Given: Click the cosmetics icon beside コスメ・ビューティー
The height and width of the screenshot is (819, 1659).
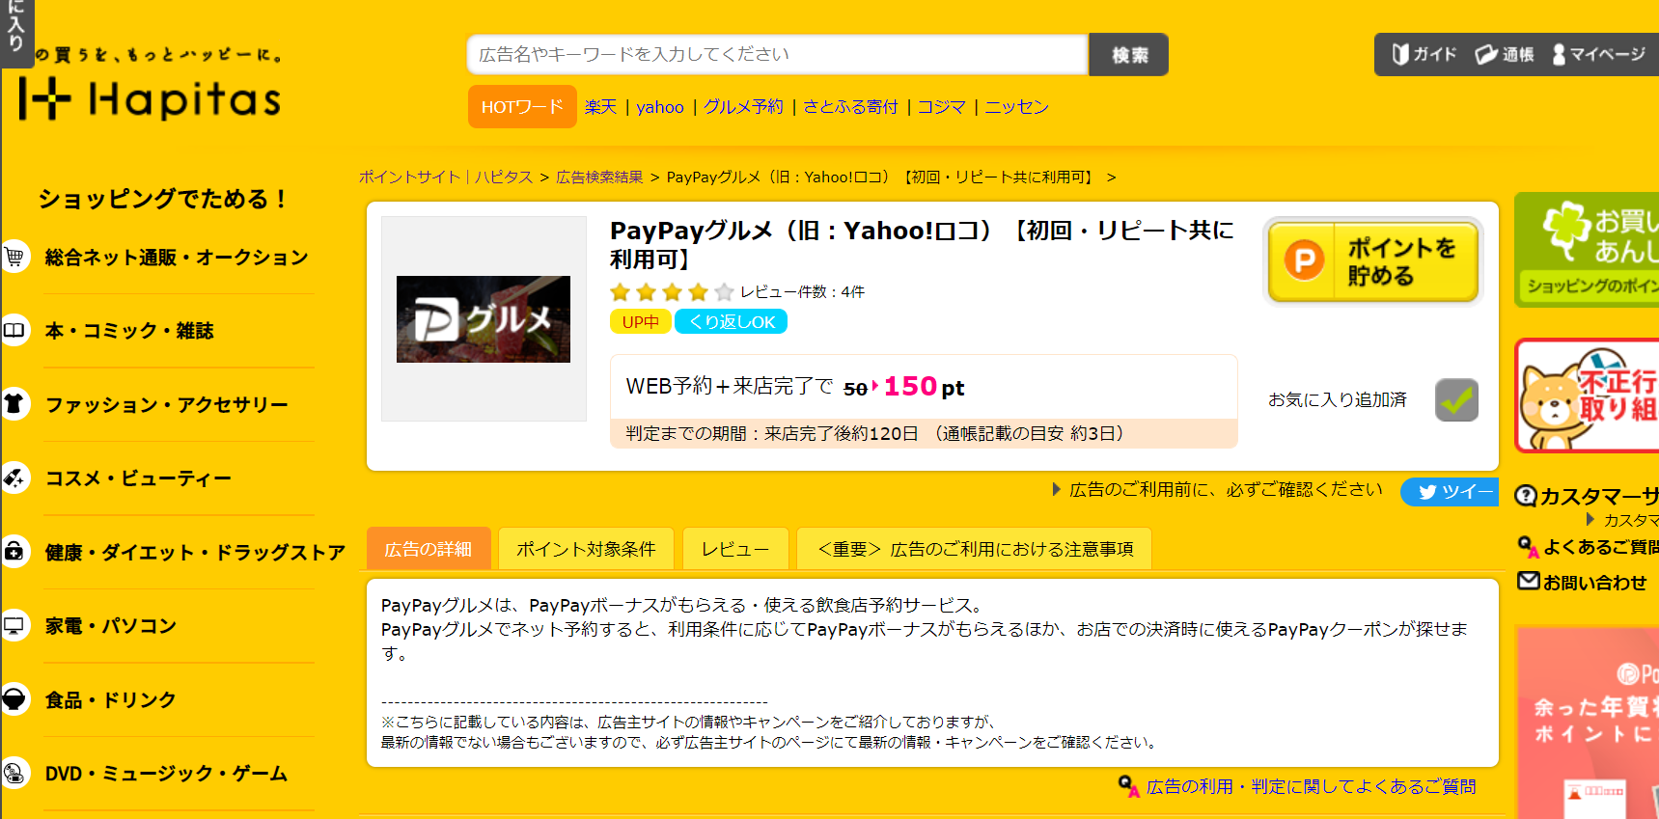Looking at the screenshot, I should pyautogui.click(x=14, y=478).
